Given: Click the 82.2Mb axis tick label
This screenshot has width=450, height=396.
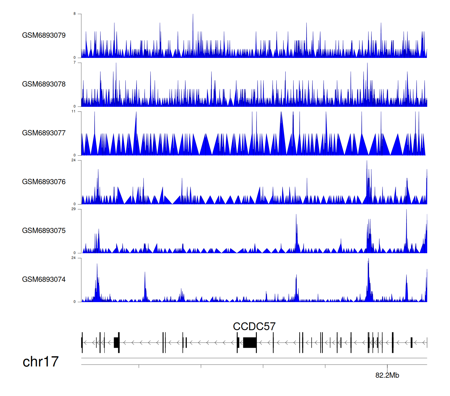Looking at the screenshot, I should pos(387,375).
